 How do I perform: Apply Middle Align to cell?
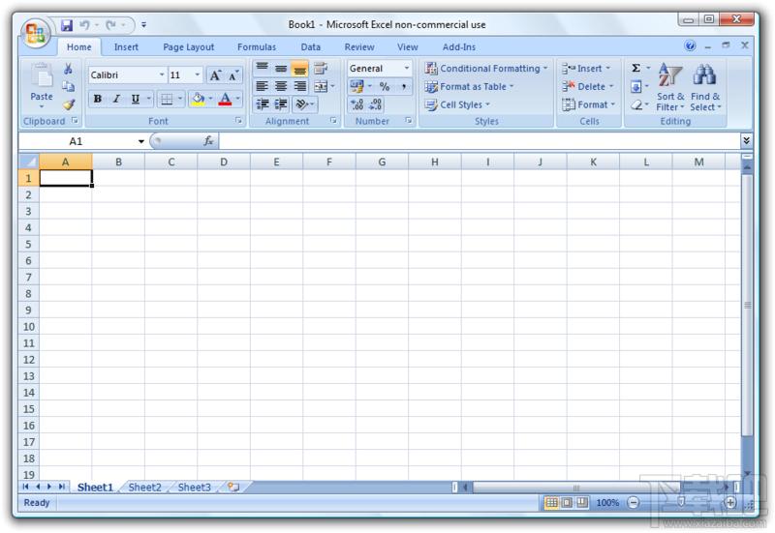(x=281, y=68)
